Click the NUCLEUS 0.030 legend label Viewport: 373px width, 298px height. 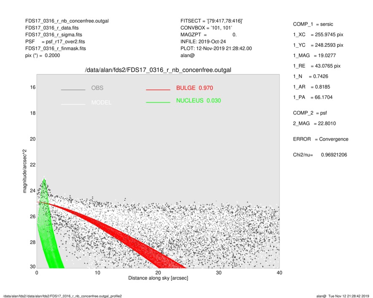click(199, 101)
